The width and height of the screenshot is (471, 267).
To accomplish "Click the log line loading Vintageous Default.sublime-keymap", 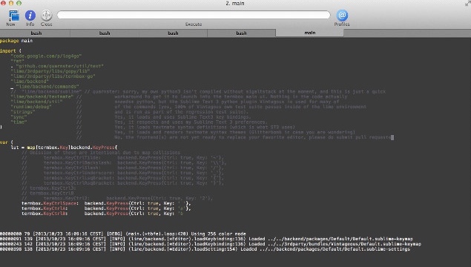I will 211,244.
